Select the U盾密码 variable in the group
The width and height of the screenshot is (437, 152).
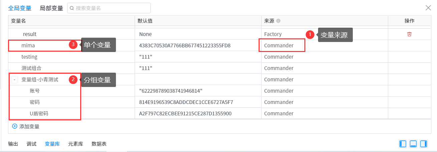[39, 114]
